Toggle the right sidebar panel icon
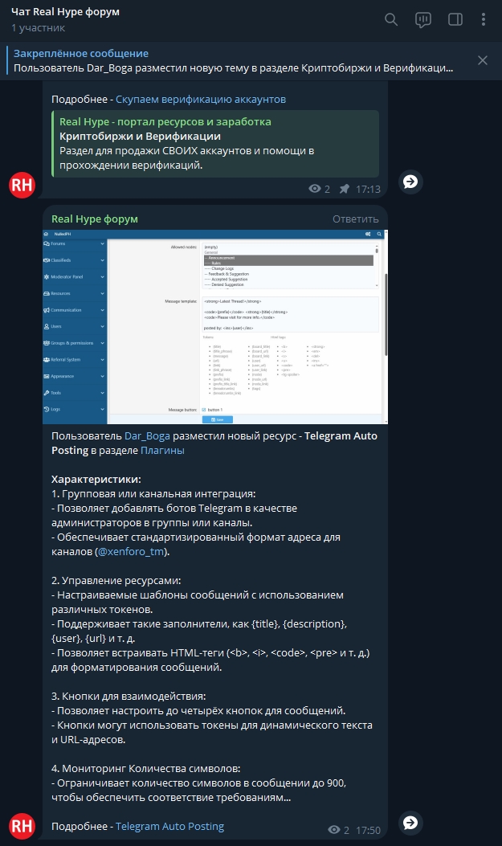Viewport: 502px width, 846px height. coord(455,19)
